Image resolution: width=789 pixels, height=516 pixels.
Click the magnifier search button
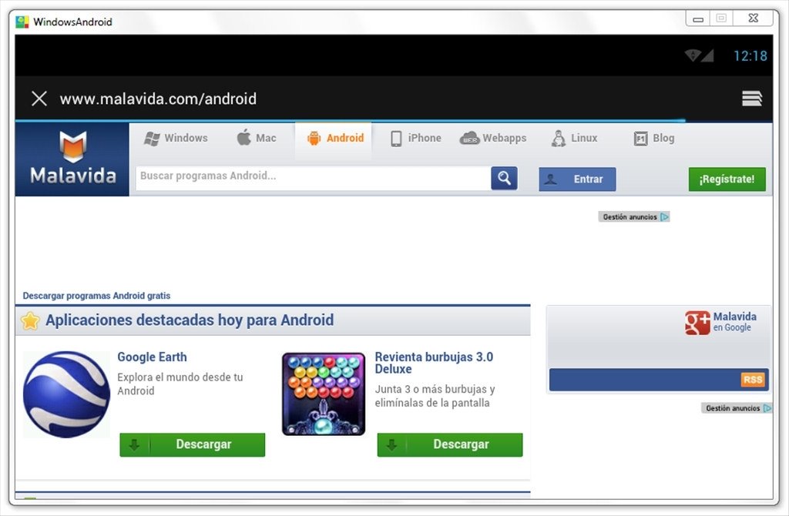point(504,178)
